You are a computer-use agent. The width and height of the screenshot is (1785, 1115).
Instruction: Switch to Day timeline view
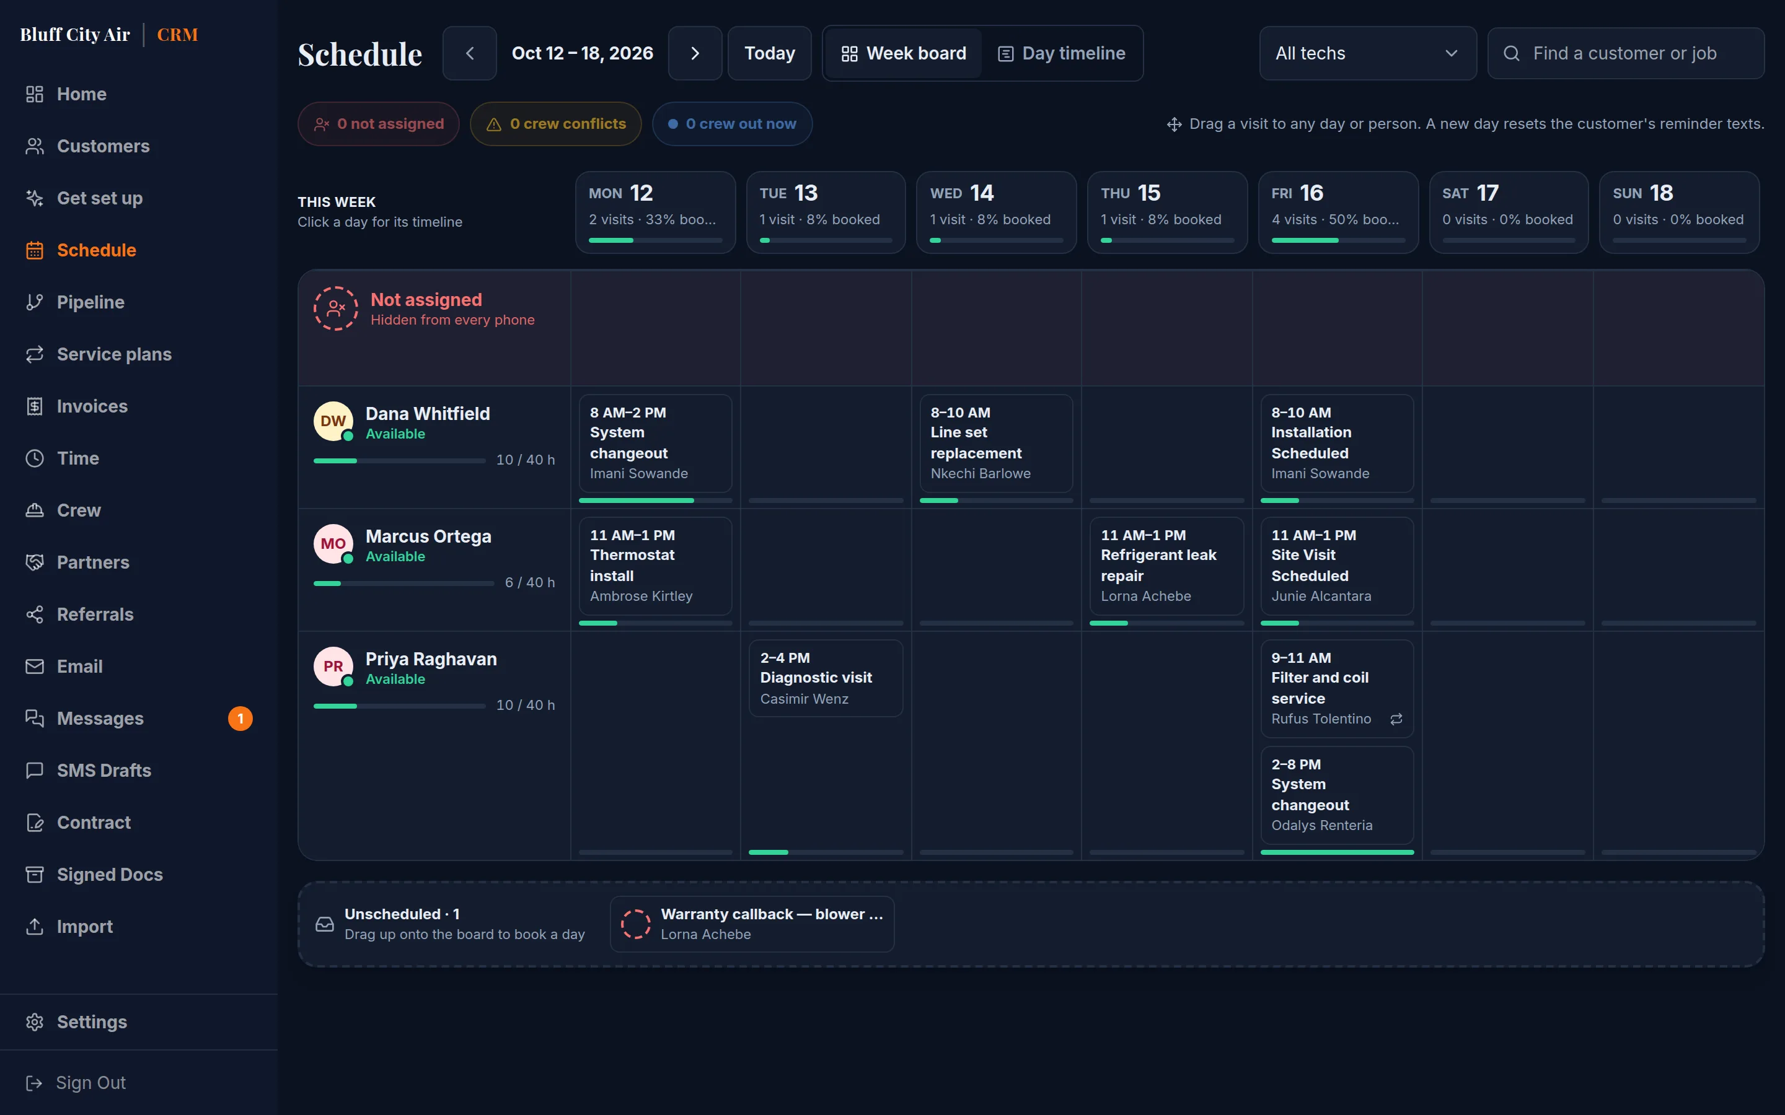coord(1062,53)
